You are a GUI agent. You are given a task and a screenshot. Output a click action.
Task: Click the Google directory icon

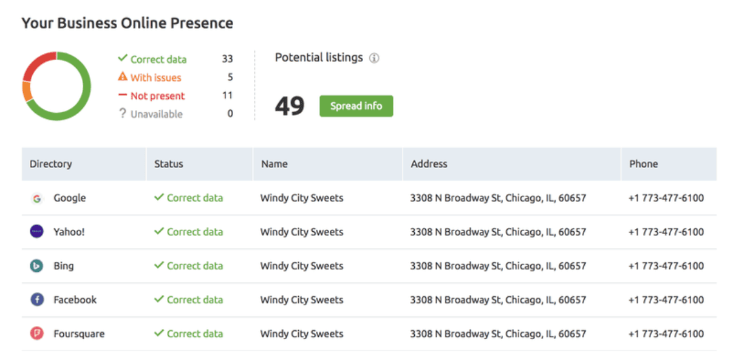(x=37, y=198)
